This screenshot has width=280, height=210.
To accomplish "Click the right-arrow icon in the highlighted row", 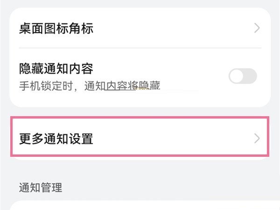I will (257, 138).
